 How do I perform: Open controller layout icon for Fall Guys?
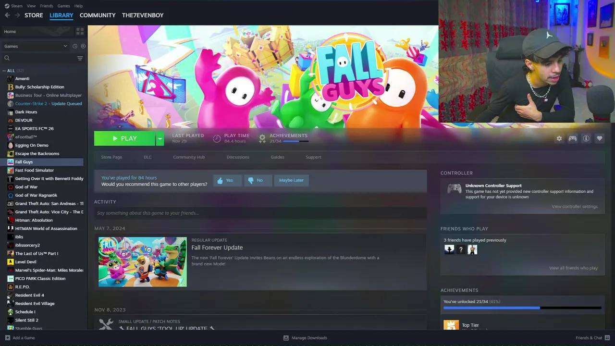click(572, 138)
